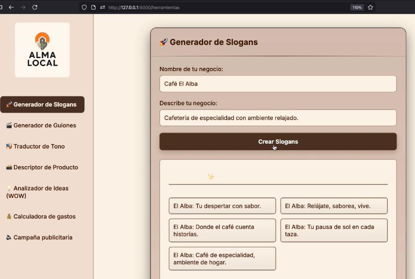Click the Crear Slogans button

[278, 142]
